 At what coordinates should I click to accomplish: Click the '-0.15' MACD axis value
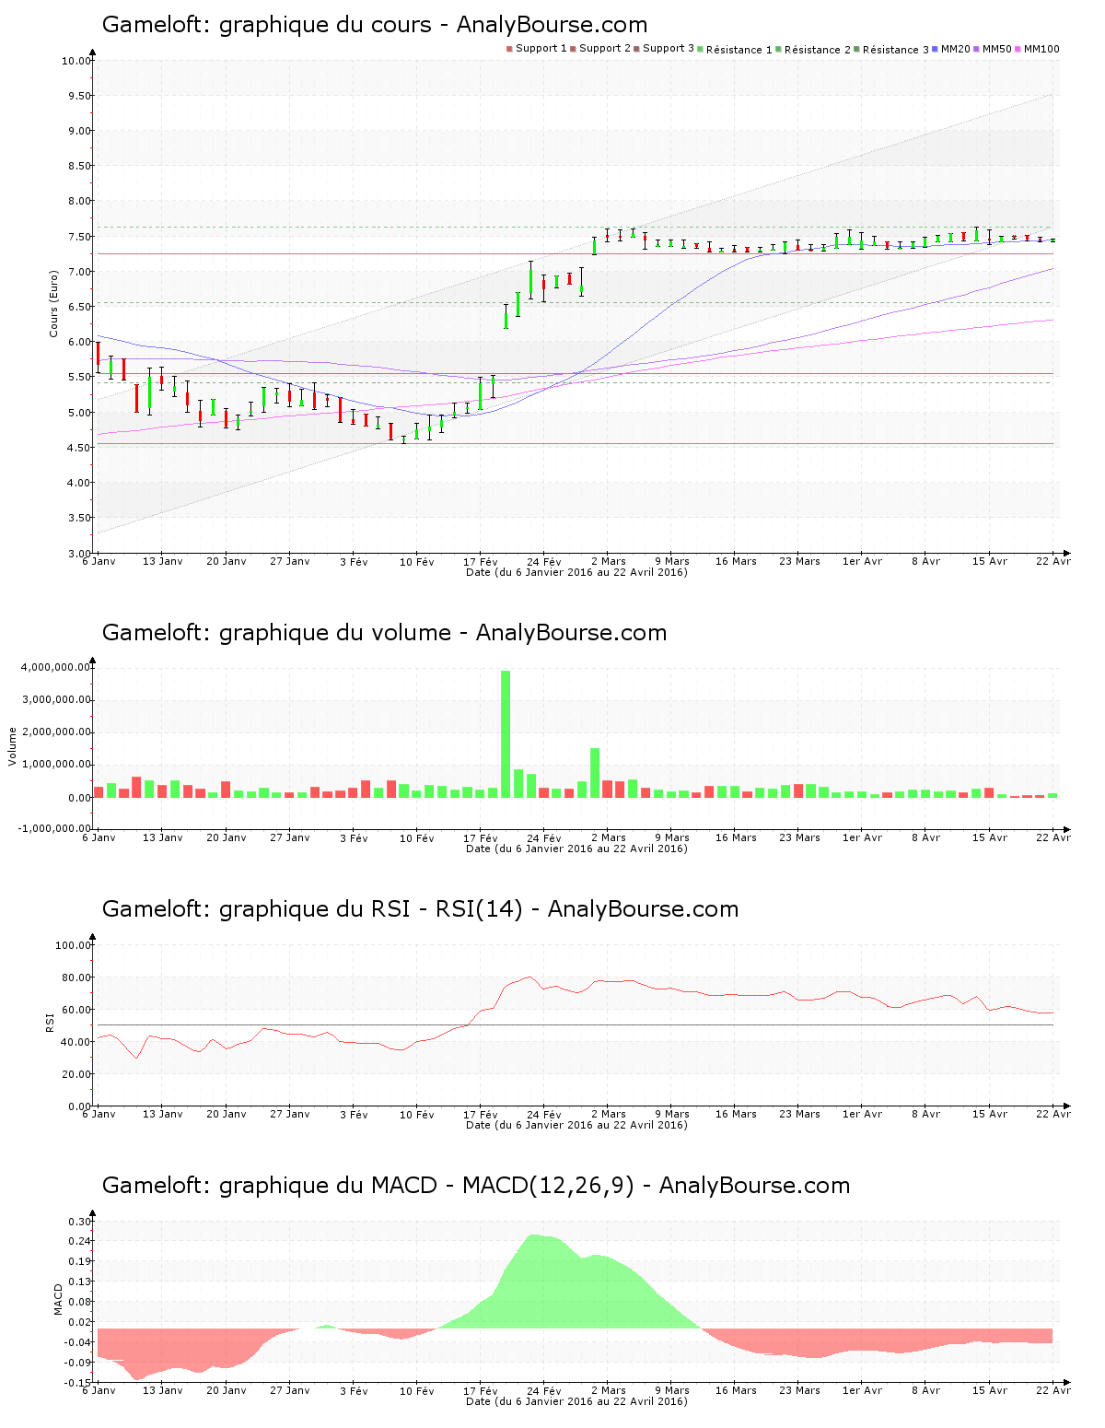point(77,1383)
